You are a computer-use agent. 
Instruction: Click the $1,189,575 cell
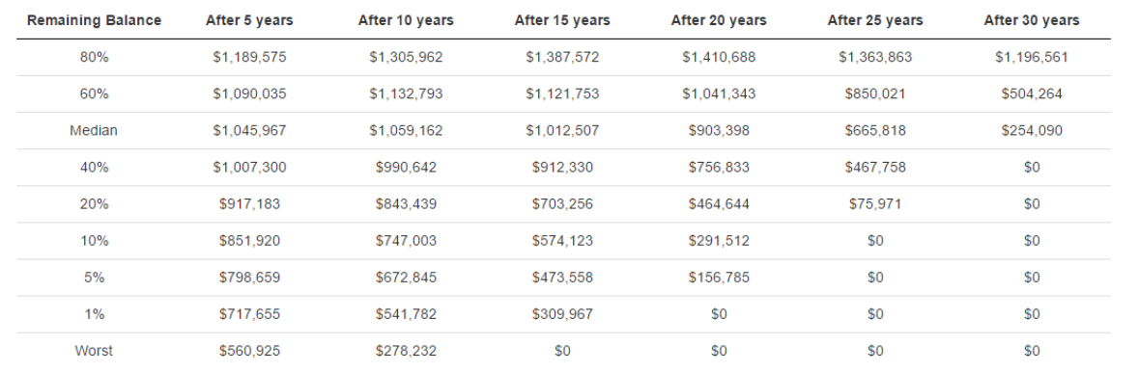click(250, 57)
